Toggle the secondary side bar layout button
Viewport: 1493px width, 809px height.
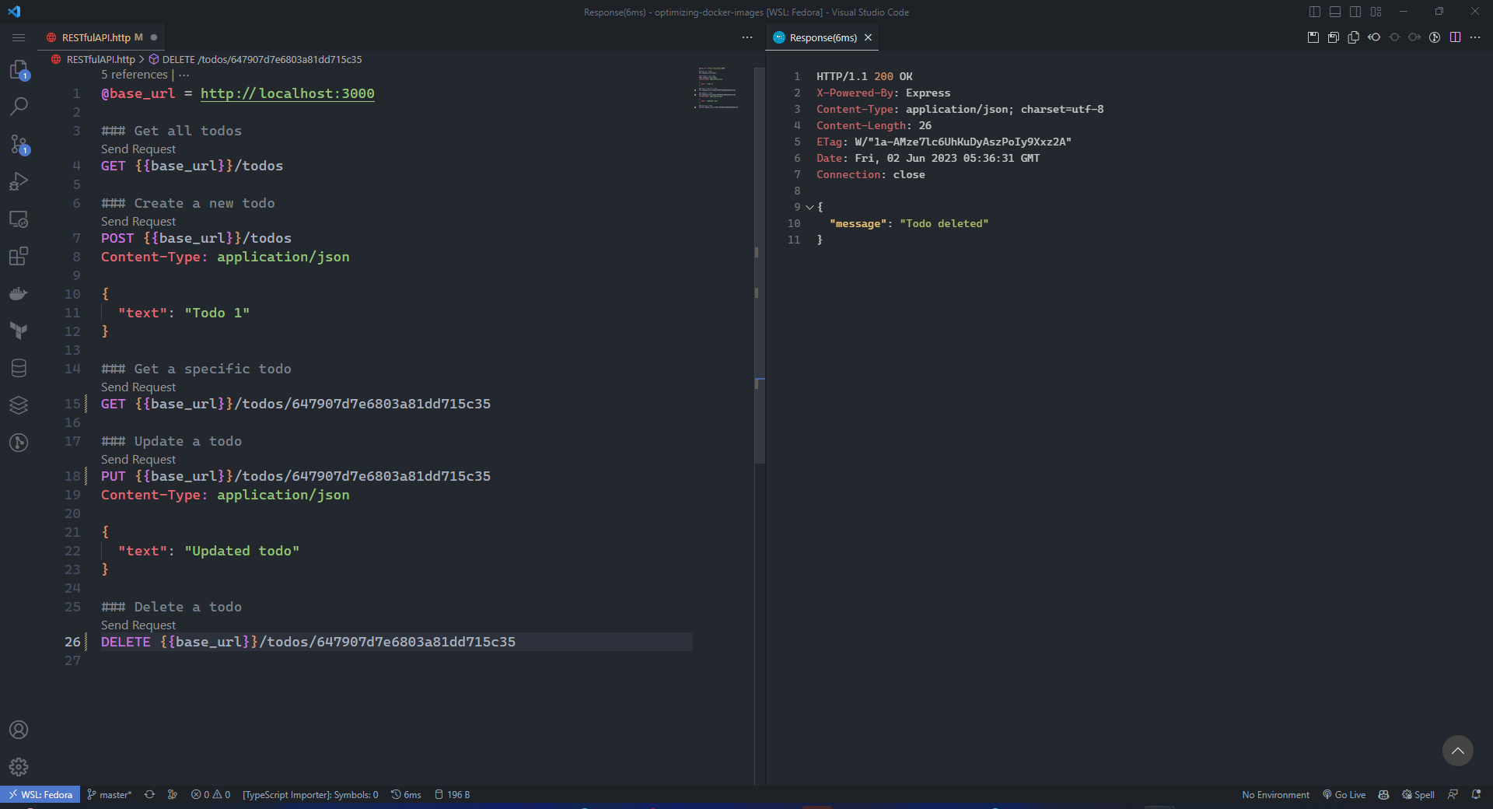point(1355,12)
